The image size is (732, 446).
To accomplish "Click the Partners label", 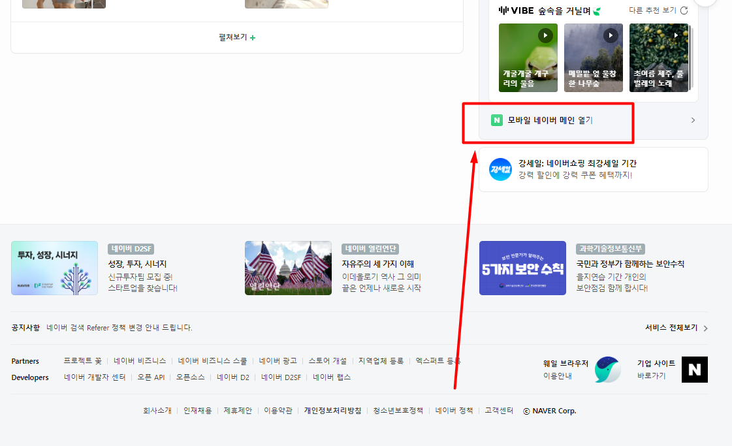I will pos(25,361).
